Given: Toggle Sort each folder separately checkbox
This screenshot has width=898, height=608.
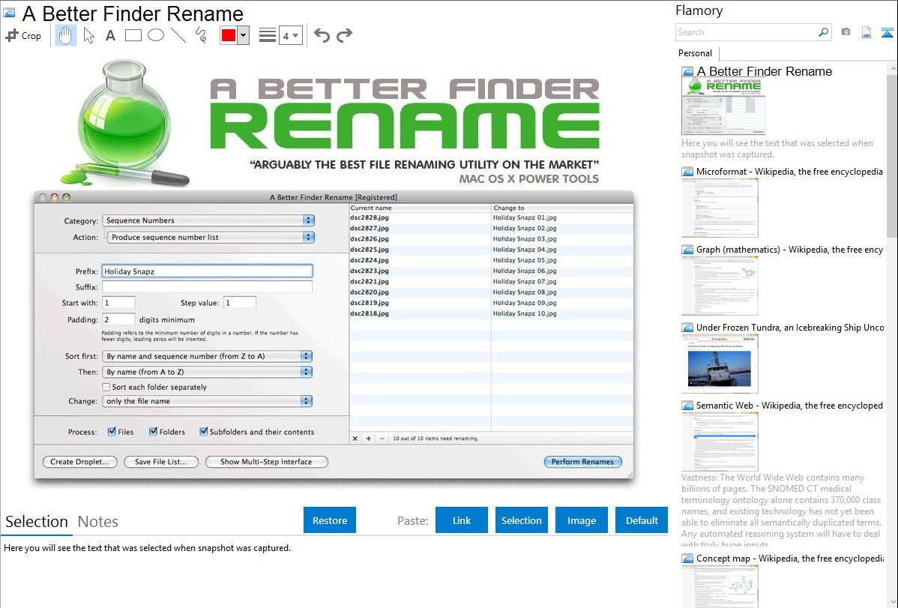Looking at the screenshot, I should [106, 387].
